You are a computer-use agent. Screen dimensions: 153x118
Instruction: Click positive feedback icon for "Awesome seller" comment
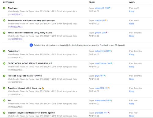[4, 21]
